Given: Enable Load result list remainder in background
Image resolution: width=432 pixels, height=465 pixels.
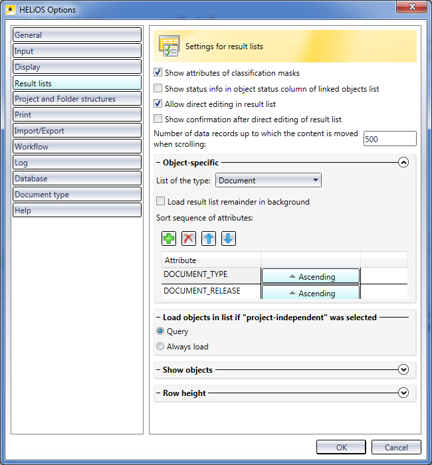Looking at the screenshot, I should coord(161,201).
